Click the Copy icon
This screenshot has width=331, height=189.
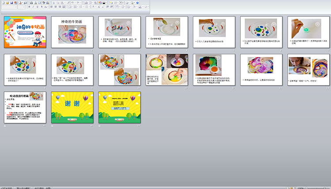58,3
